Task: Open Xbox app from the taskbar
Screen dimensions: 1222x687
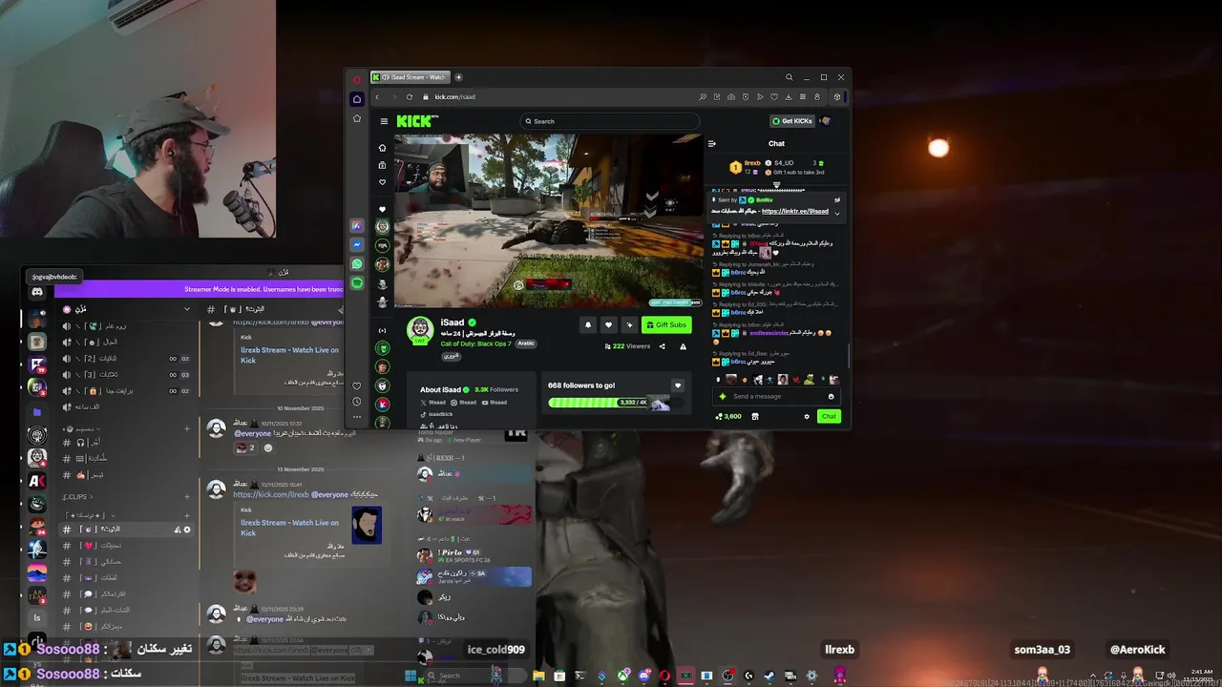Action: tap(622, 676)
